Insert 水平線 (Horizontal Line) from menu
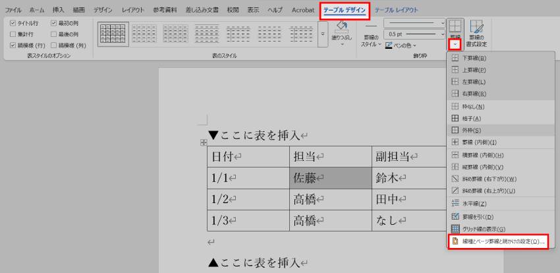 pos(474,204)
